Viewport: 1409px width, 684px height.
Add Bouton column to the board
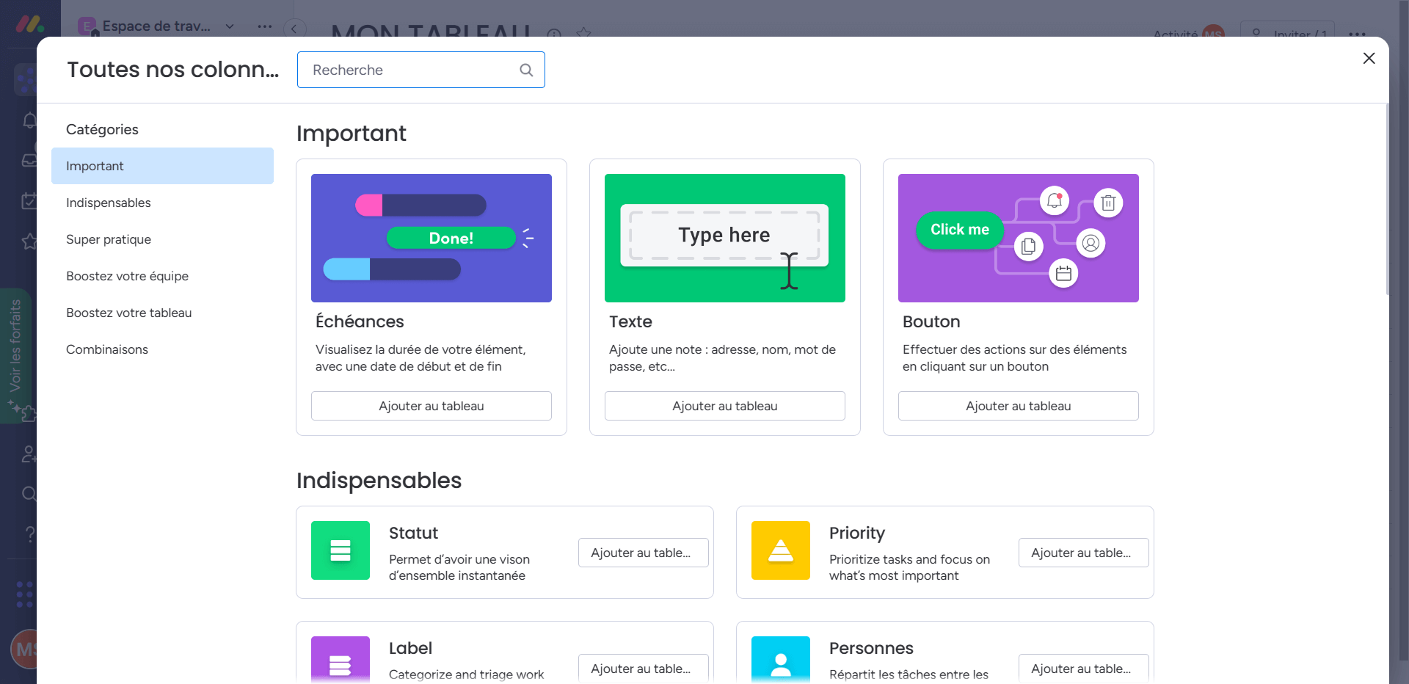(x=1018, y=406)
